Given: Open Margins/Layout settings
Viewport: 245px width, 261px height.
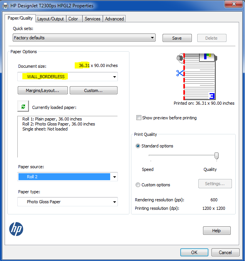Looking at the screenshot, I should pos(43,90).
